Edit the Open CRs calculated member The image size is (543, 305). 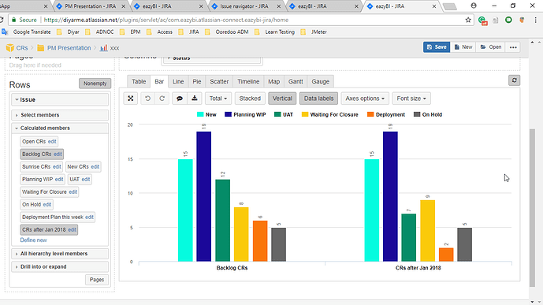click(52, 142)
